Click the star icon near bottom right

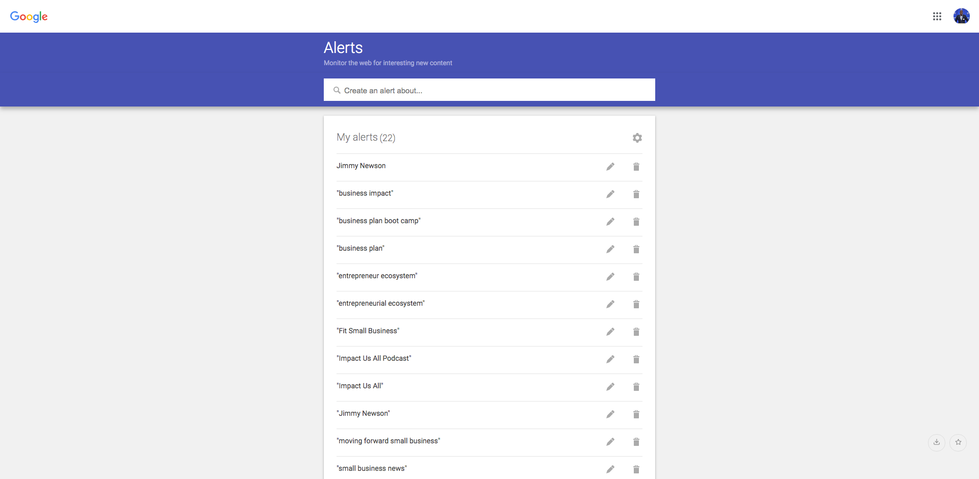[958, 443]
